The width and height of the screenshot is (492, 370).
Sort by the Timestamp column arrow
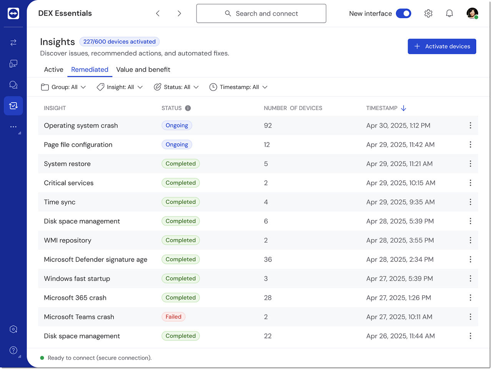point(404,108)
